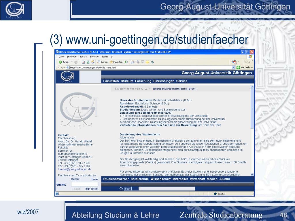
Task: Click the Suchen search button
Action: point(102,62)
